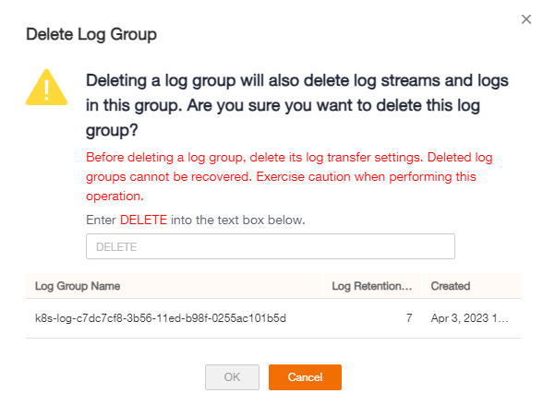Cancel the log group deletion
Image resolution: width=543 pixels, height=417 pixels.
[x=305, y=376]
